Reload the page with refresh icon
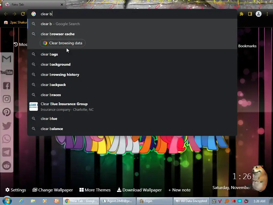This screenshot has width=273, height=205. (x=23, y=14)
